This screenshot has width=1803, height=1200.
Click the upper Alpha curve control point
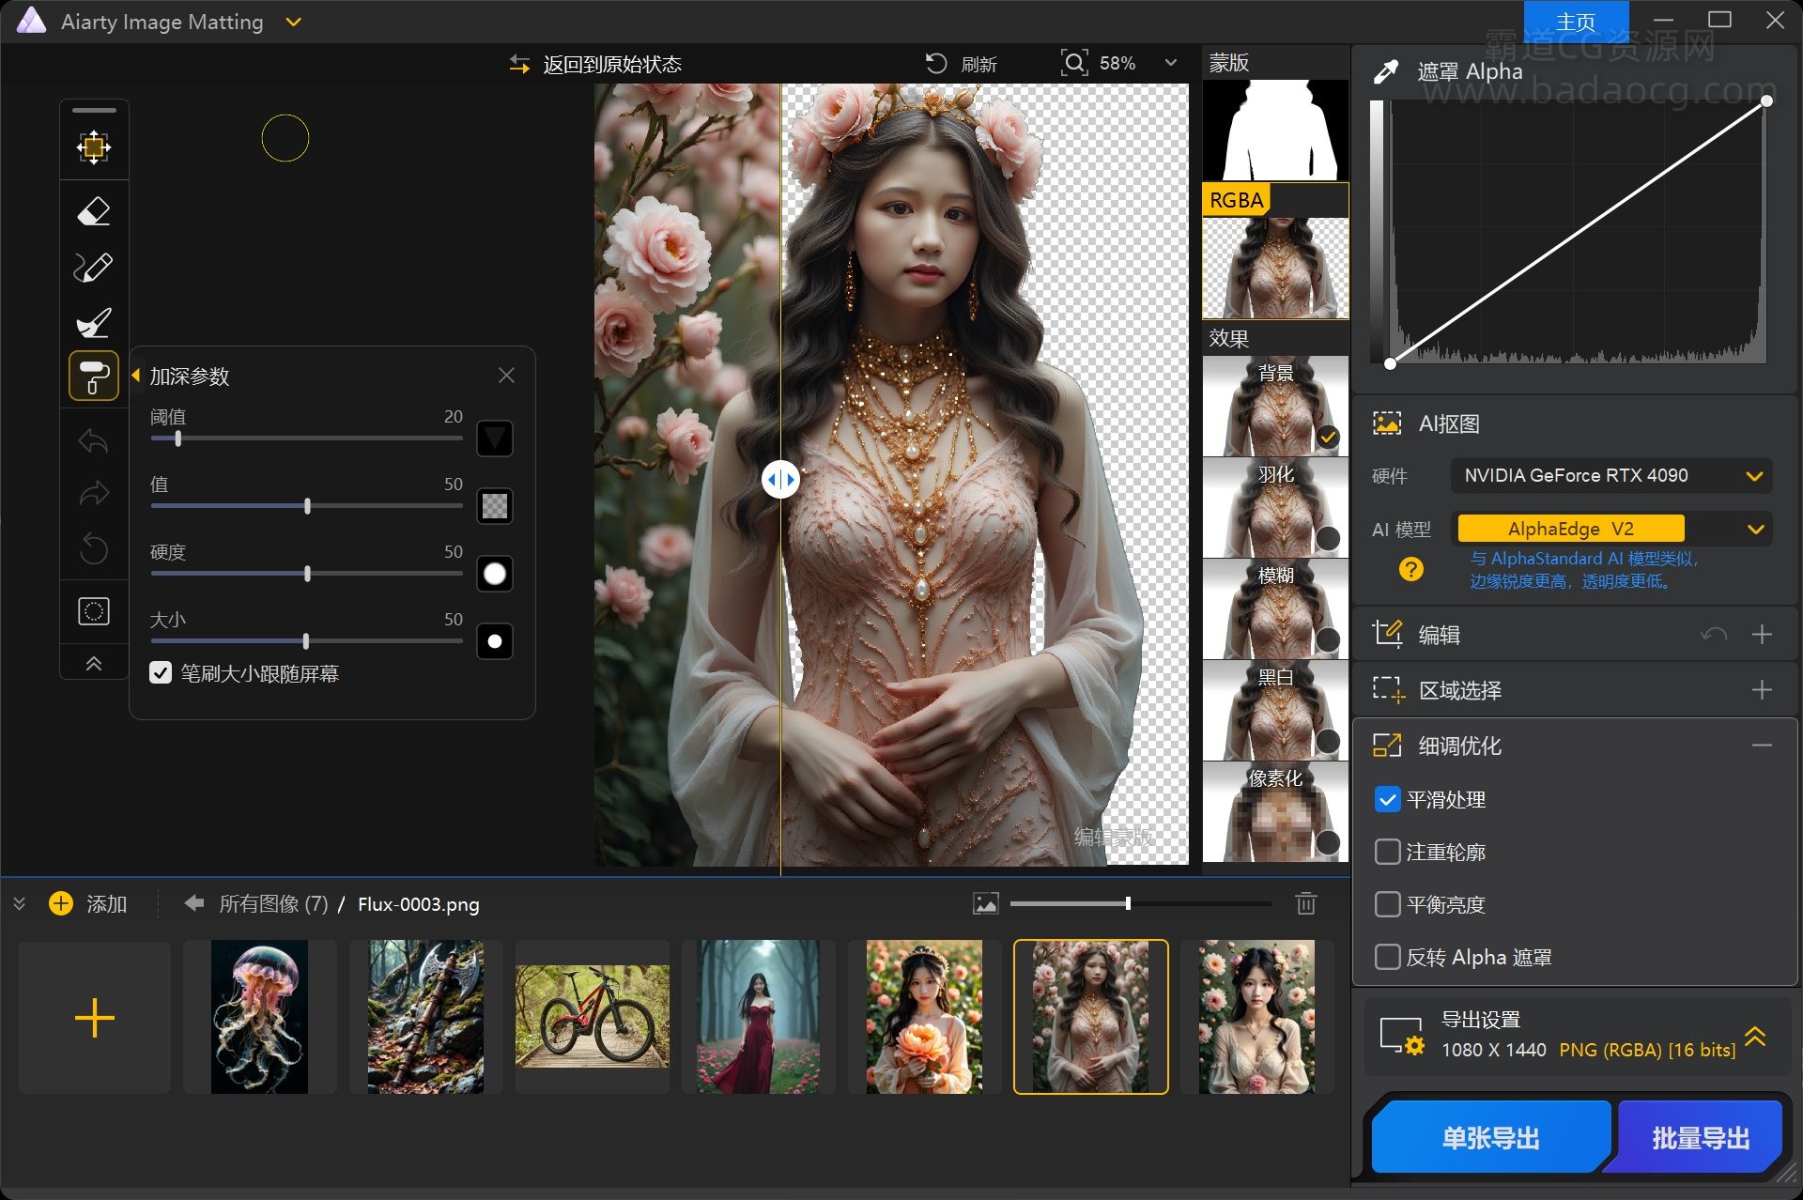coord(1766,100)
